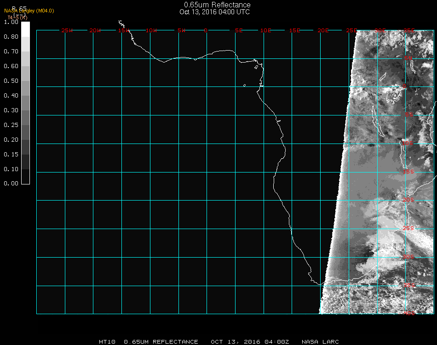
Task: Click the 35S latitude label
Action: pos(409,285)
